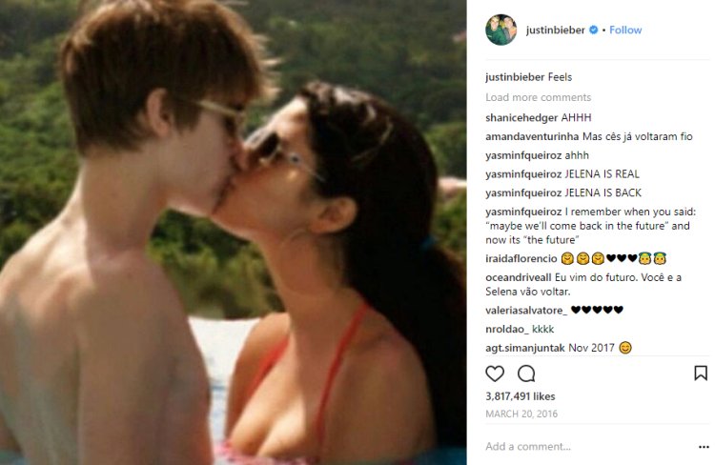Save the post with the bookmark icon
This screenshot has height=465, width=715.
point(701,374)
